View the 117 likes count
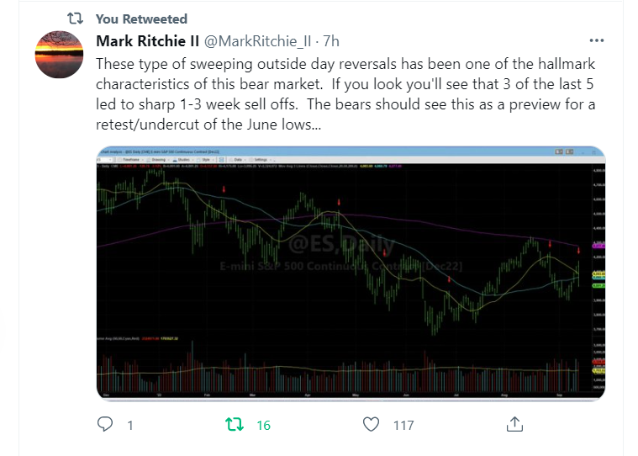Viewport: 638px width, 456px height. pyautogui.click(x=403, y=425)
